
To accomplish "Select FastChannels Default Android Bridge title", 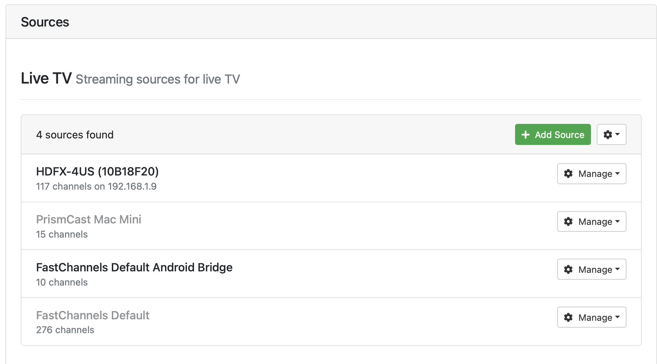I will 134,267.
